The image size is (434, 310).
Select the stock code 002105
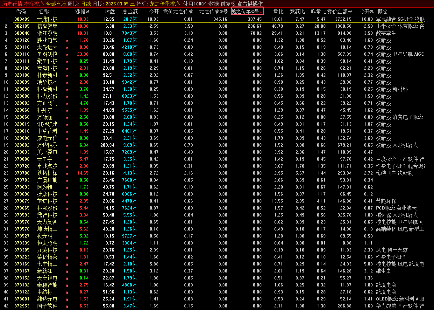(22, 26)
